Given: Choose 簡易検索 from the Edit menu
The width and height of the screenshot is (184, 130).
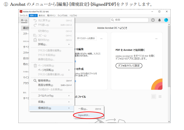Looking at the screenshot, I should (52, 81).
